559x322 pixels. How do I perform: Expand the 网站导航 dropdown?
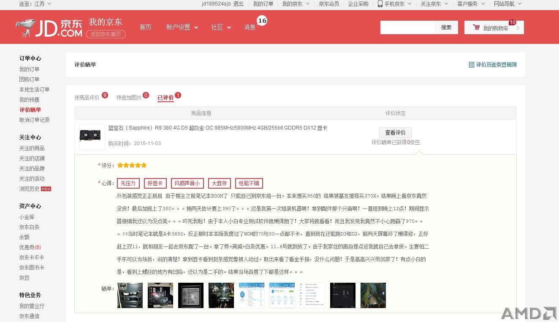pos(507,4)
